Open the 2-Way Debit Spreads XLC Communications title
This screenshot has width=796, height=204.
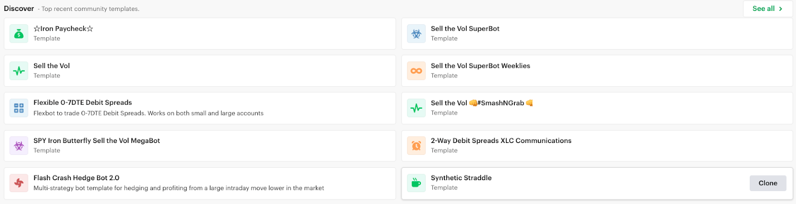coord(501,140)
